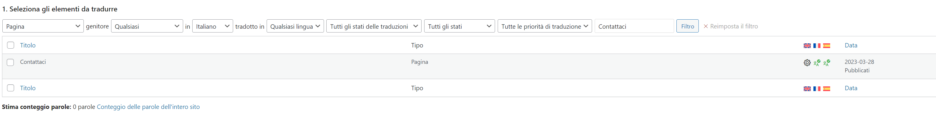Click the Spanish flag in the header row
This screenshot has height=123, width=936.
[827, 46]
